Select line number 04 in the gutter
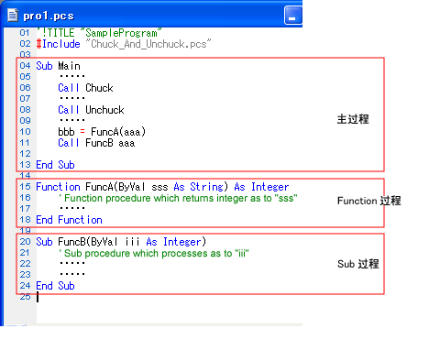429x361 pixels. 25,65
